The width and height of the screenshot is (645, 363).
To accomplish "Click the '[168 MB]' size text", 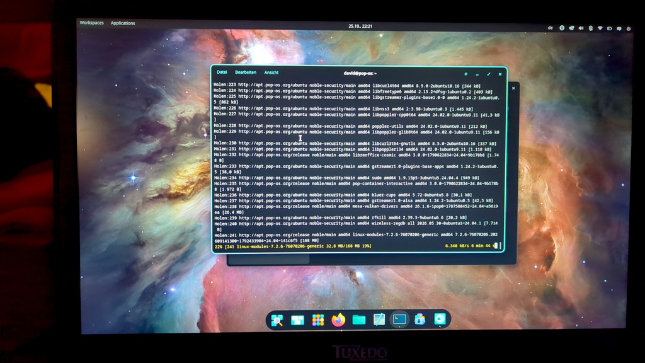I will 310,240.
